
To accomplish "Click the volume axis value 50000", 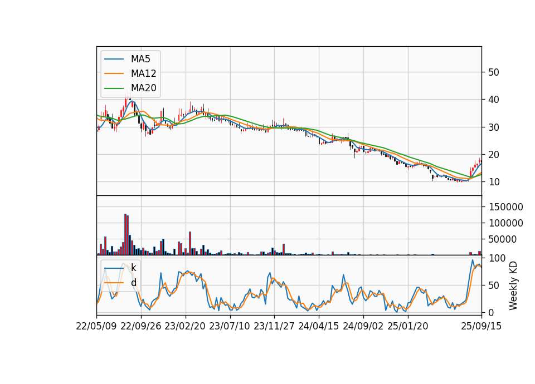I will pos(503,239).
